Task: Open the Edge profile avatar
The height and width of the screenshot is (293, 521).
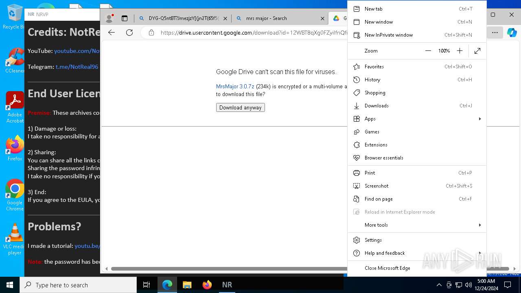Action: pos(109,18)
